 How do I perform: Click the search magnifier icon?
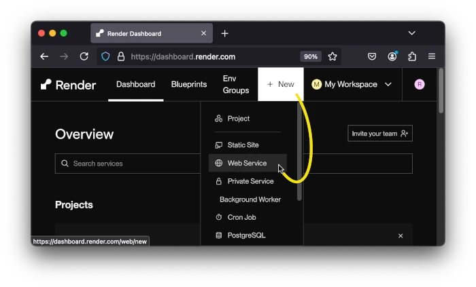click(x=65, y=164)
